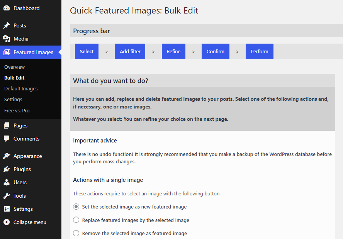Open the Overview submenu link
Screen dimensions: 343x239
tap(14, 67)
